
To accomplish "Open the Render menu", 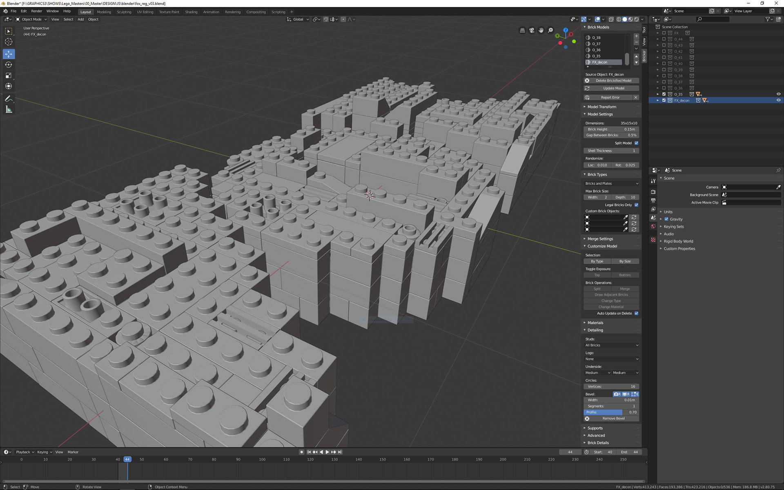I will coord(36,11).
